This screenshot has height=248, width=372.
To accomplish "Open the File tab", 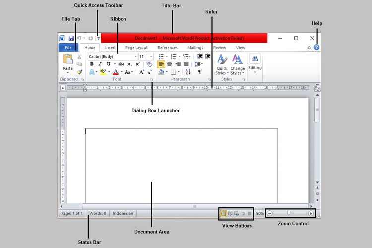I will pos(68,48).
